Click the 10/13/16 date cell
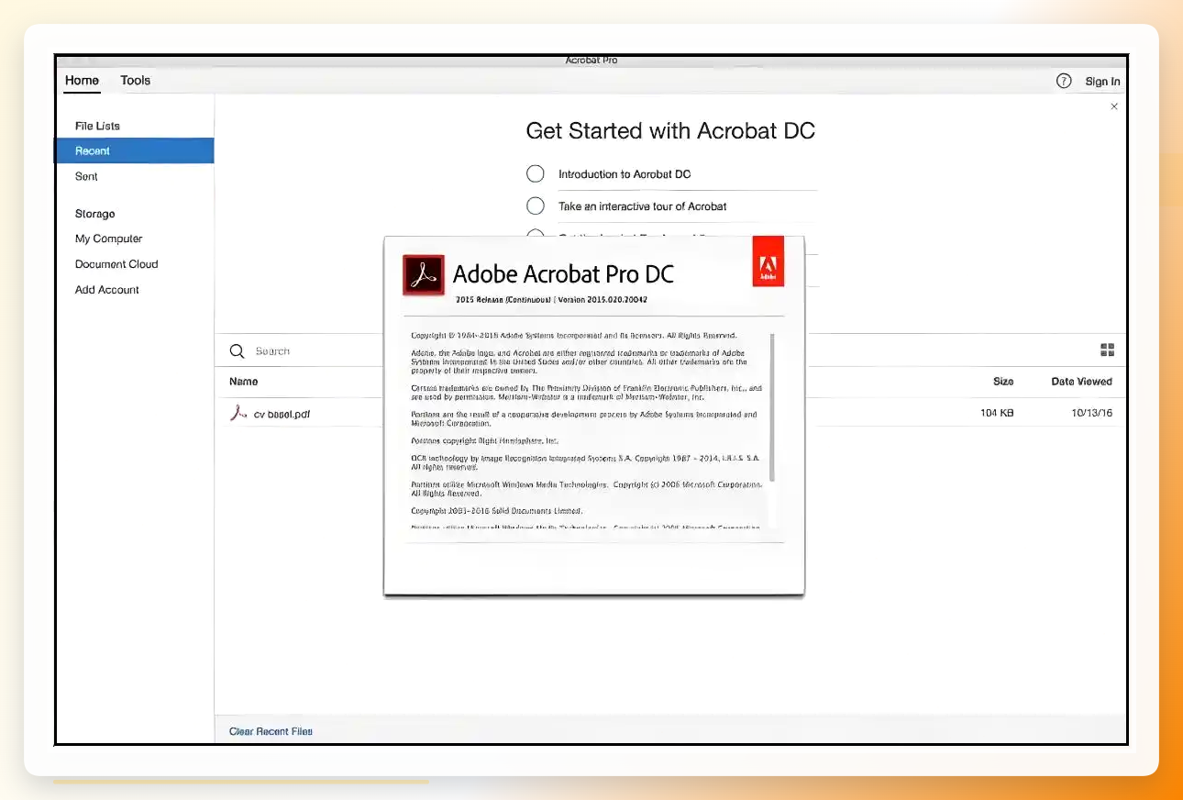Image resolution: width=1183 pixels, height=800 pixels. [1092, 413]
